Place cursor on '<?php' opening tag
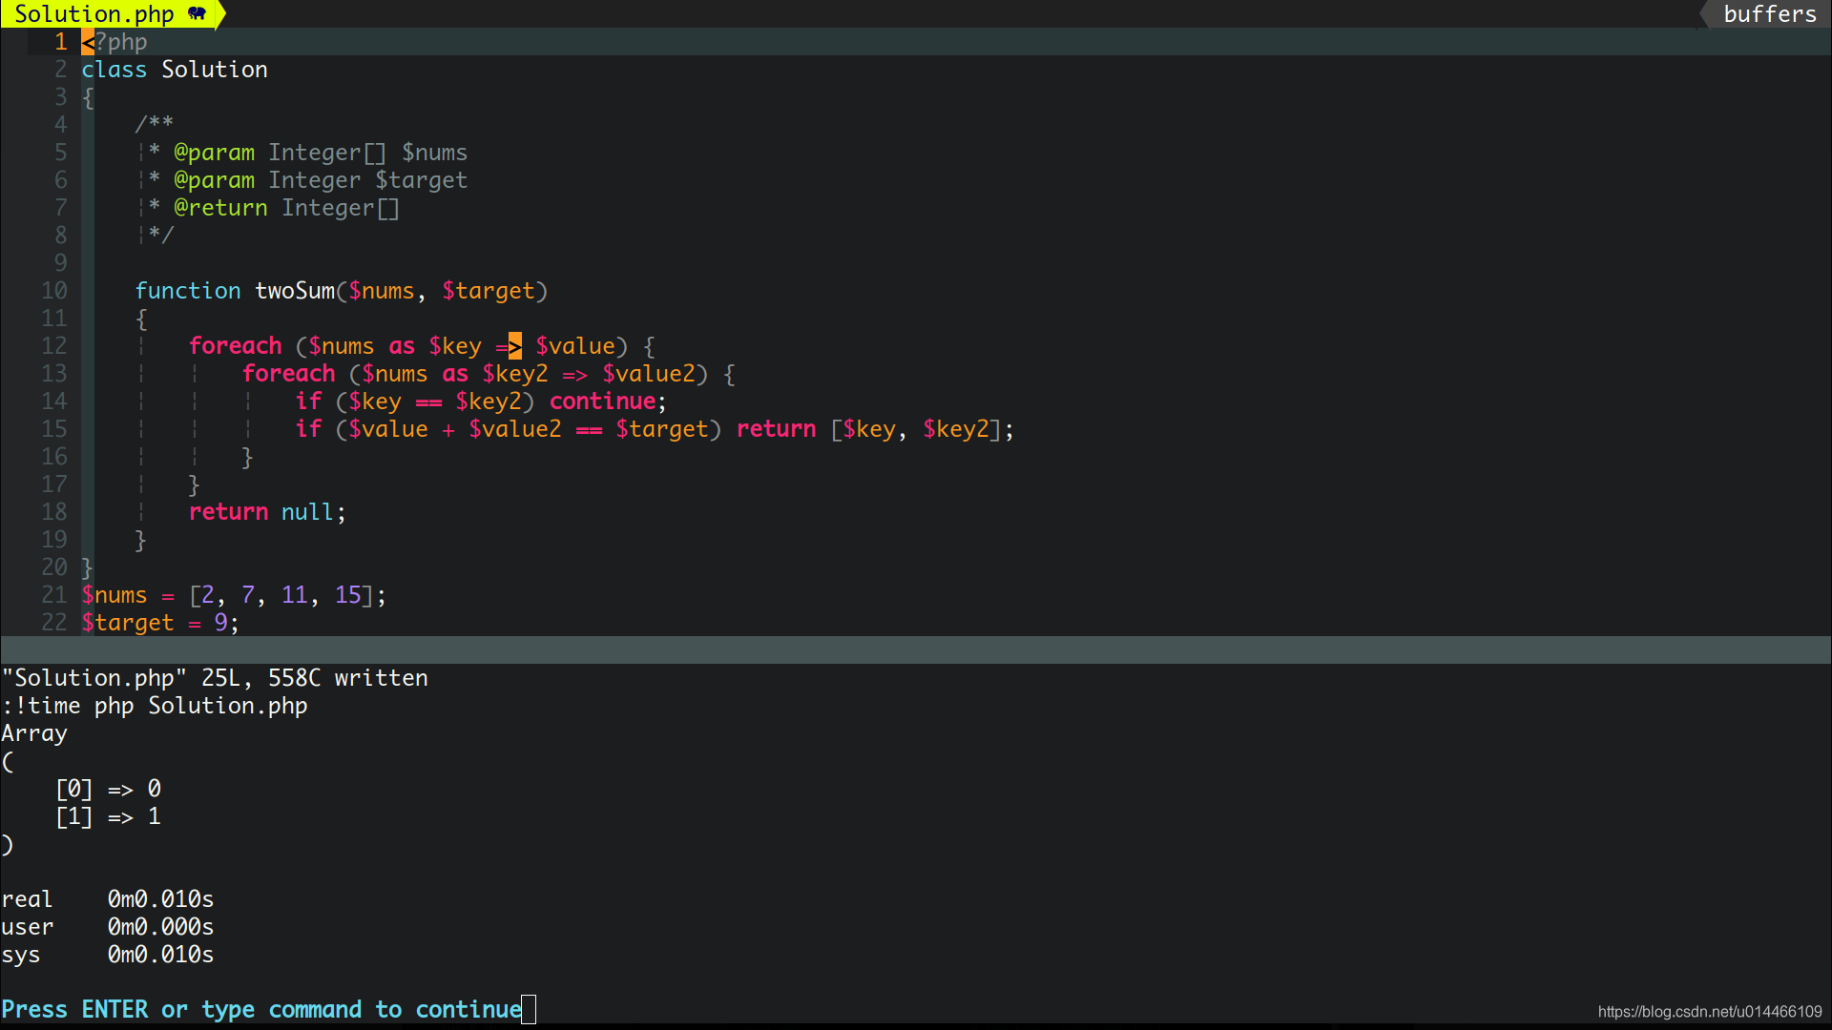 tap(114, 42)
